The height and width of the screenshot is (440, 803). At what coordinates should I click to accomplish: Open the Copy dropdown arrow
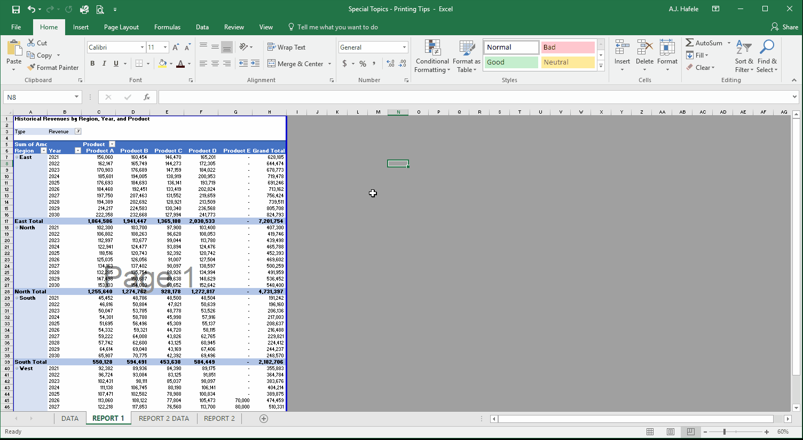point(58,55)
